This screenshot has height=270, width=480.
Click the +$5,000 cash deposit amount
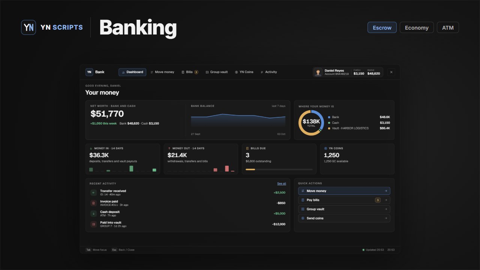[279, 214]
